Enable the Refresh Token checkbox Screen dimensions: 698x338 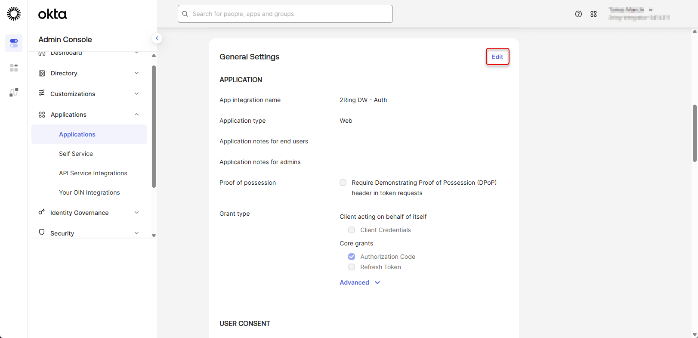(352, 267)
